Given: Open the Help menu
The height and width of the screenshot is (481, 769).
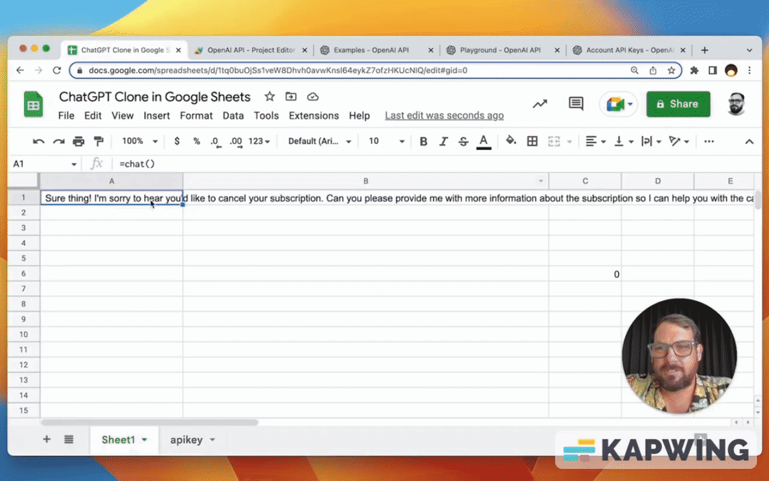Looking at the screenshot, I should (x=359, y=115).
